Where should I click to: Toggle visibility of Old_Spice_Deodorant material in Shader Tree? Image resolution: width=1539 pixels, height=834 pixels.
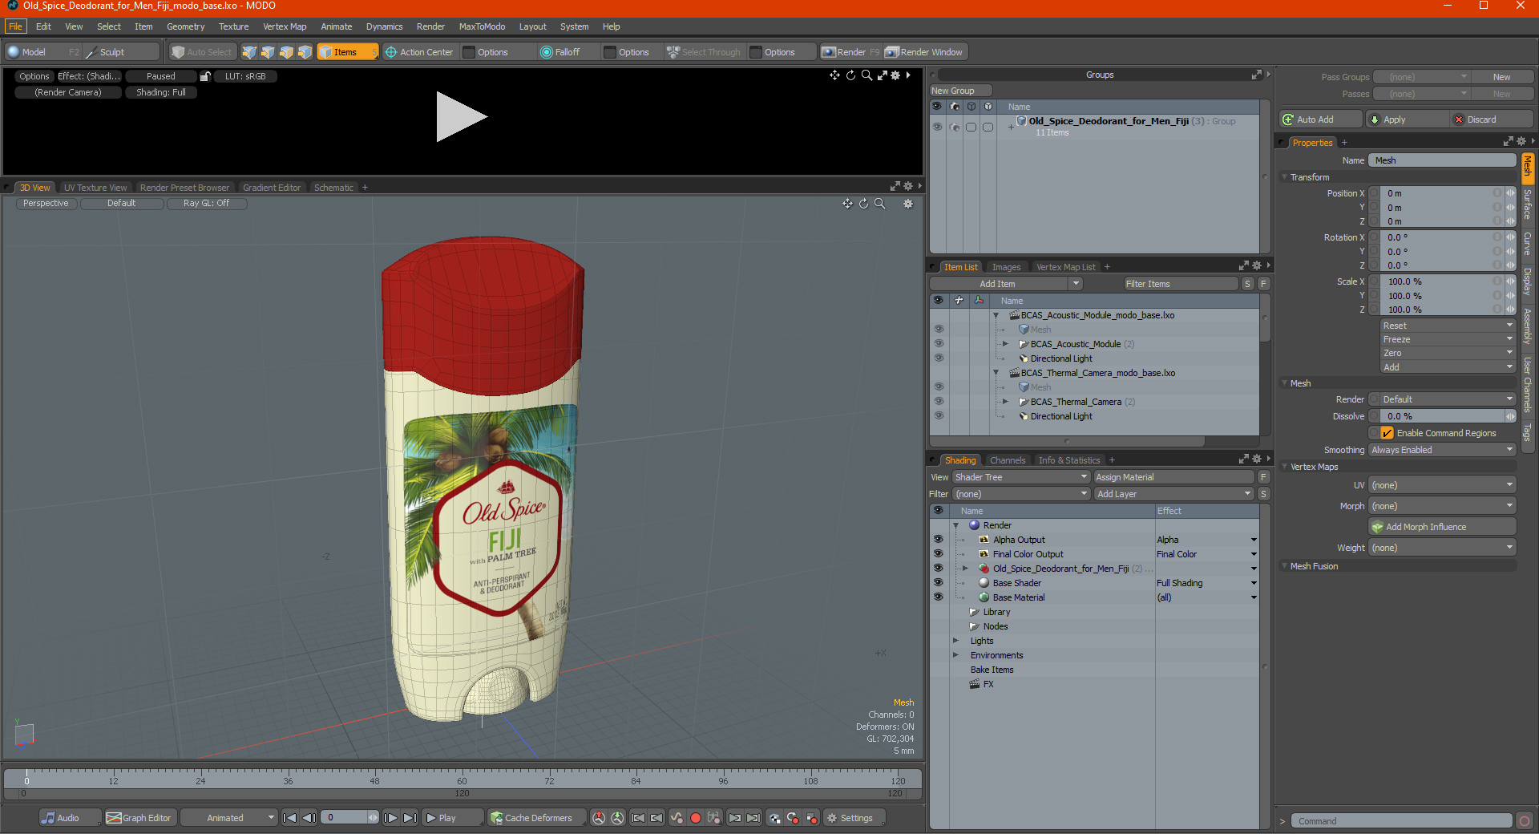click(938, 569)
